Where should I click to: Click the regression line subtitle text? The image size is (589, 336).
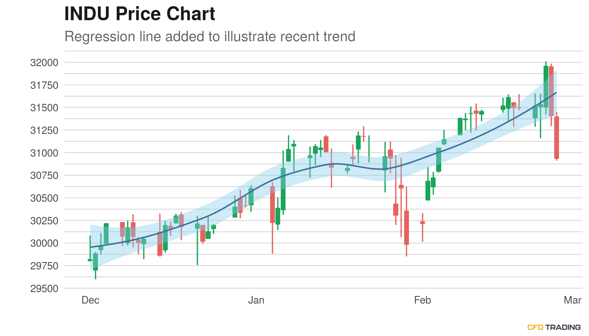[x=210, y=36]
